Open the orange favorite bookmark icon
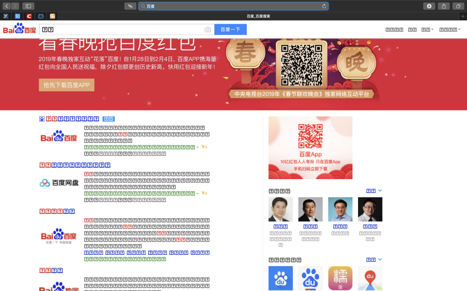This screenshot has width=467, height=291. 52,16
